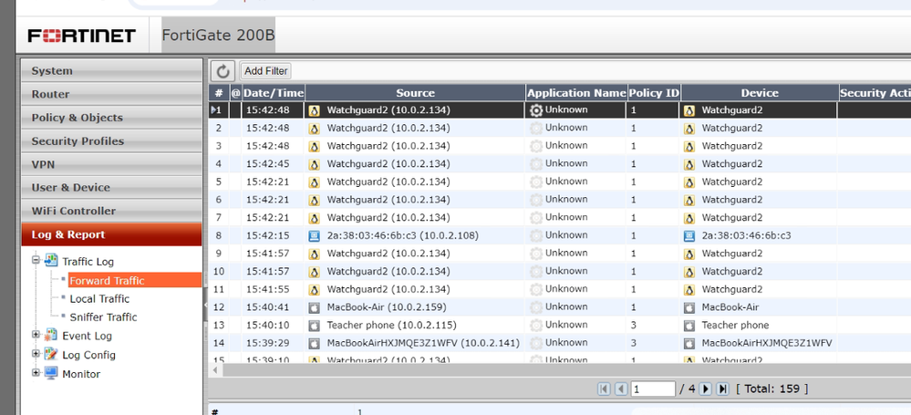Click Unknown application in row 12
The width and height of the screenshot is (911, 415).
pyautogui.click(x=566, y=306)
